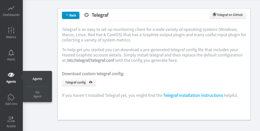Viewport: 260px width, 131px height.
Task: Follow the Telegraf installation instructions link
Action: pyautogui.click(x=193, y=95)
